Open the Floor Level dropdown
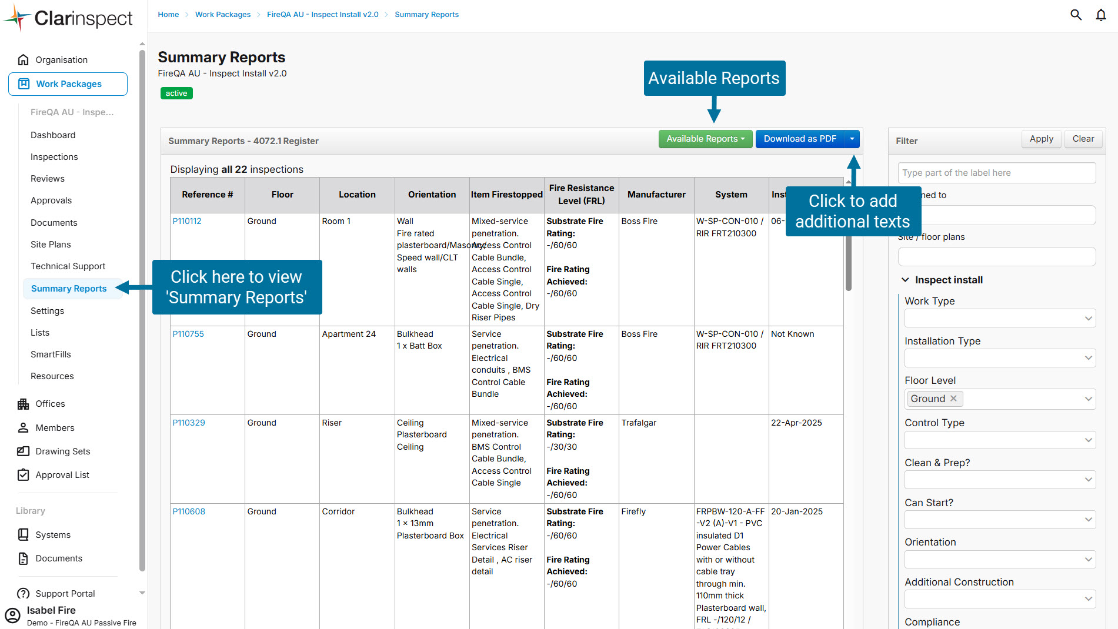Viewport: 1118px width, 629px height. [x=1000, y=399]
